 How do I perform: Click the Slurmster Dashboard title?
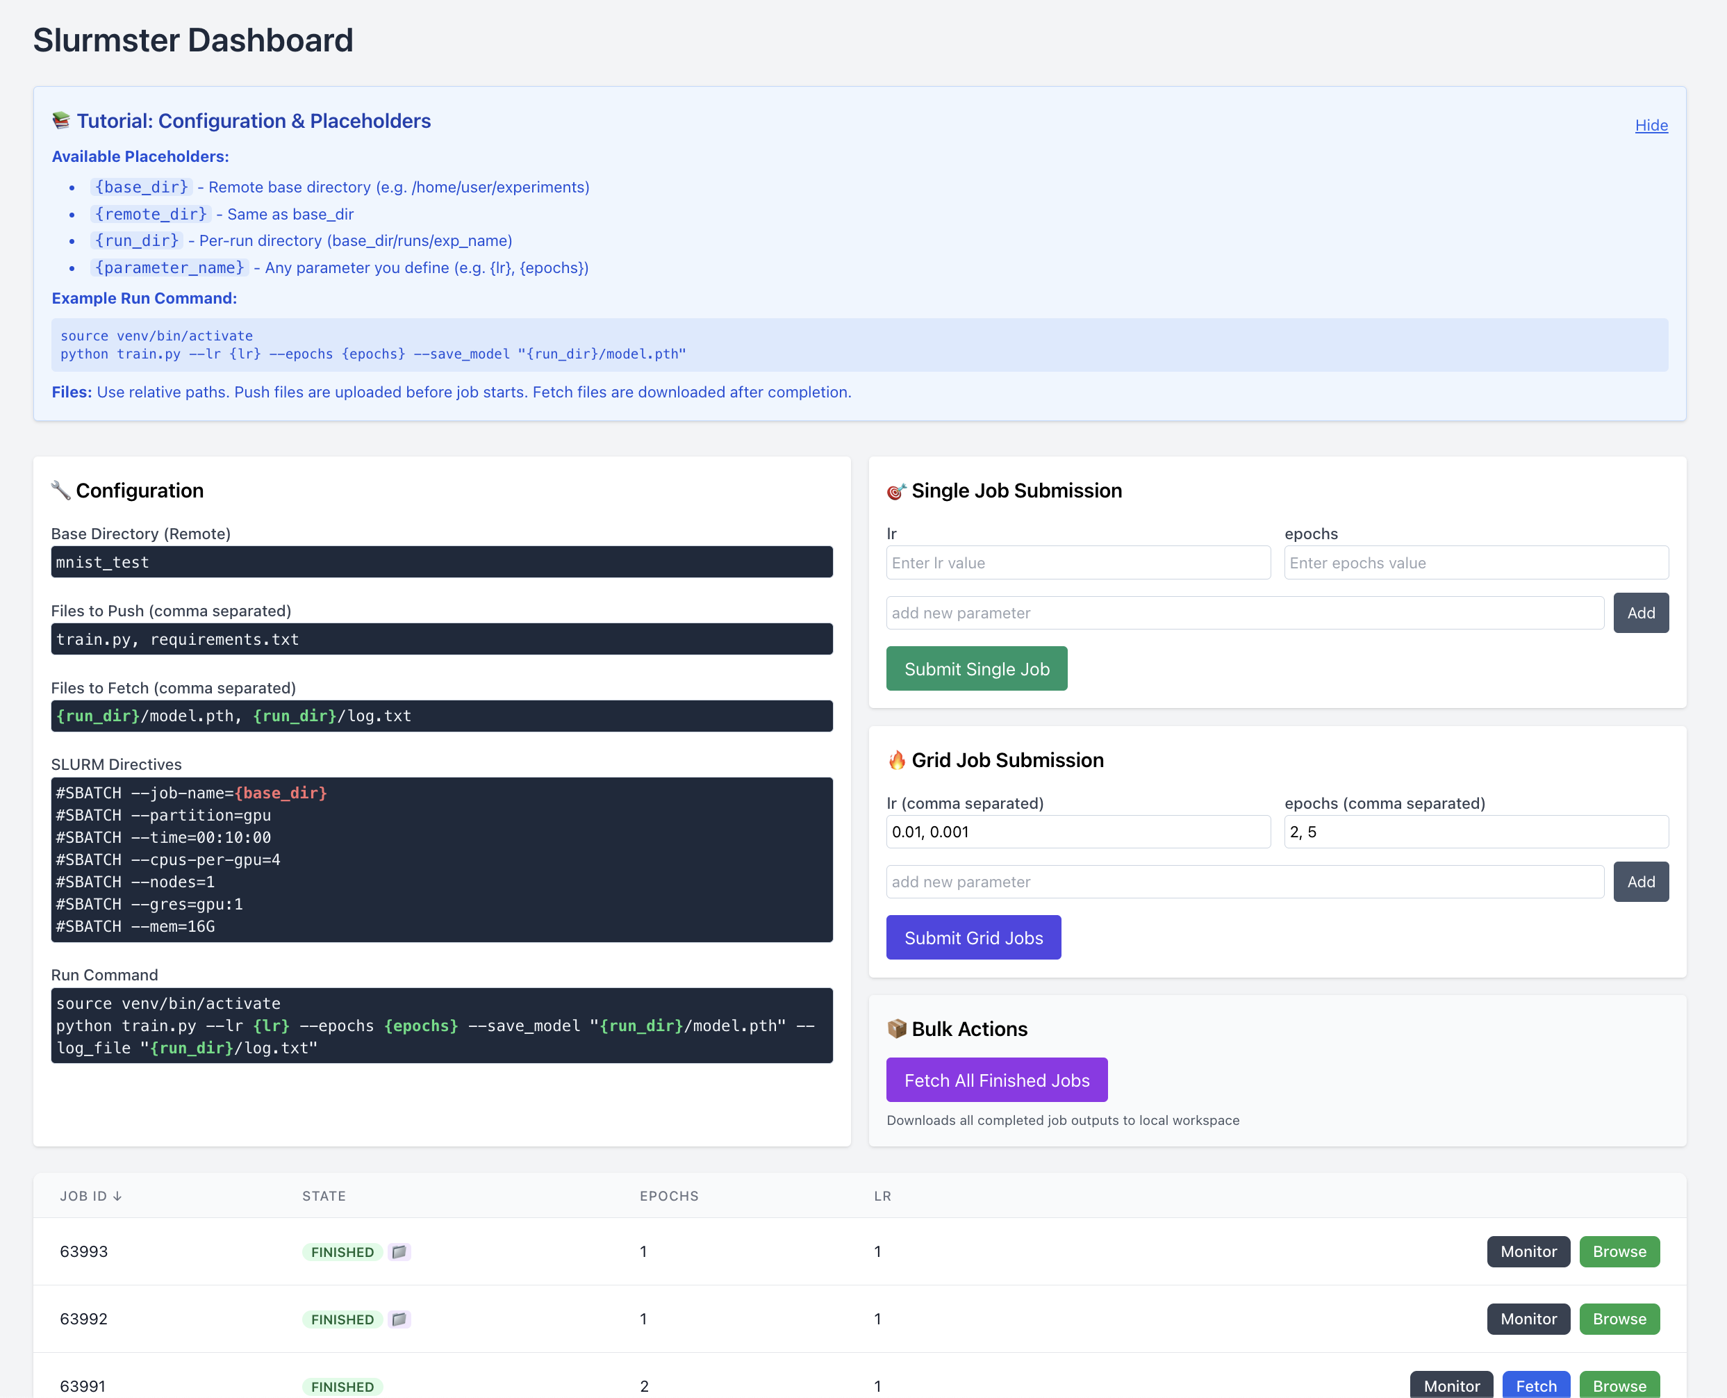point(193,40)
